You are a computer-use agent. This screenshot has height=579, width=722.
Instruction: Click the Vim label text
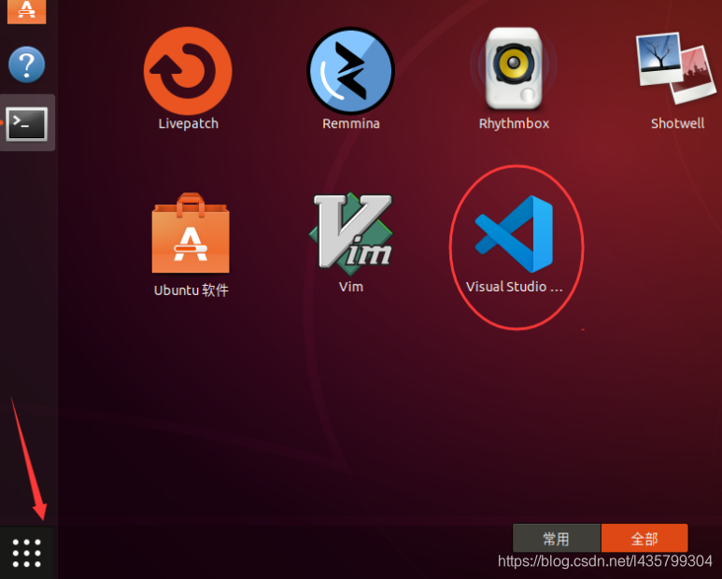point(351,287)
